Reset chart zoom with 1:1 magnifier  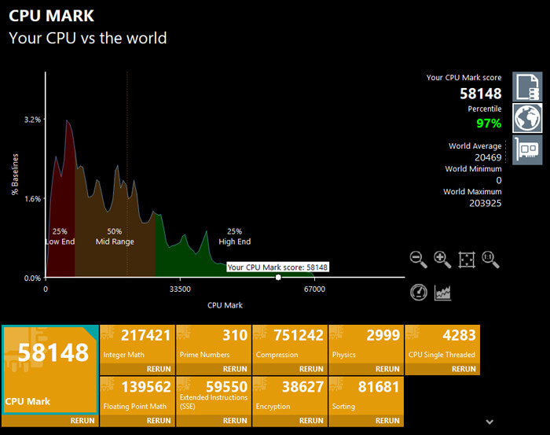(491, 259)
